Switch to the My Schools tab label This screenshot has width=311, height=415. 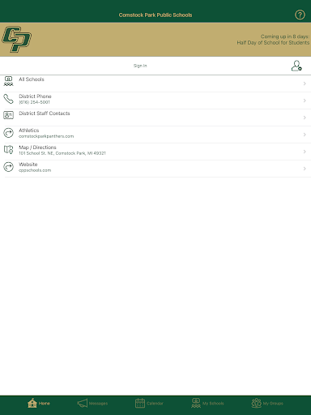pyautogui.click(x=213, y=404)
